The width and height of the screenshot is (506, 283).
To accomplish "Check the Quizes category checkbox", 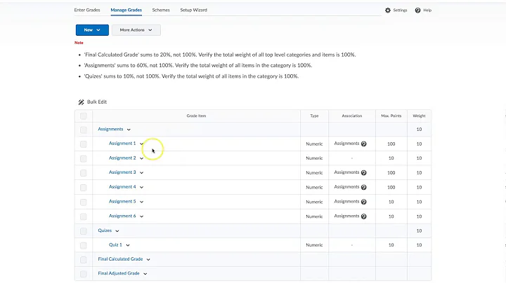I will coord(83,231).
